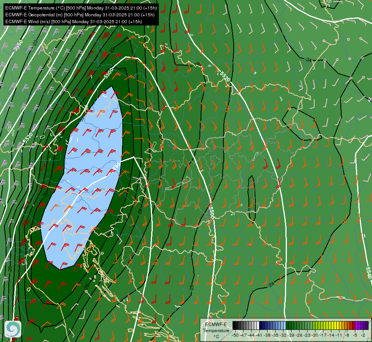Click the -17 value in the legend scale
The height and width of the screenshot is (342, 372).
[323, 335]
